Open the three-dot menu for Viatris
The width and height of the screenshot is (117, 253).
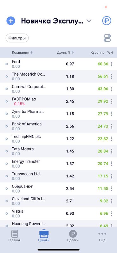coord(112,213)
